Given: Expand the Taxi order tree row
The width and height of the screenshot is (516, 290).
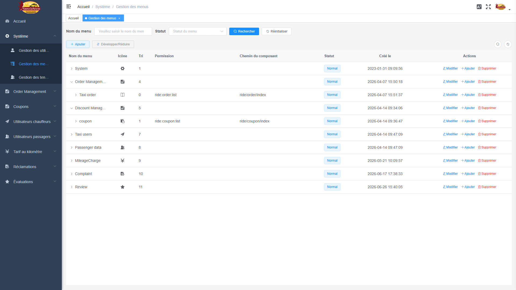Looking at the screenshot, I should pos(76,95).
